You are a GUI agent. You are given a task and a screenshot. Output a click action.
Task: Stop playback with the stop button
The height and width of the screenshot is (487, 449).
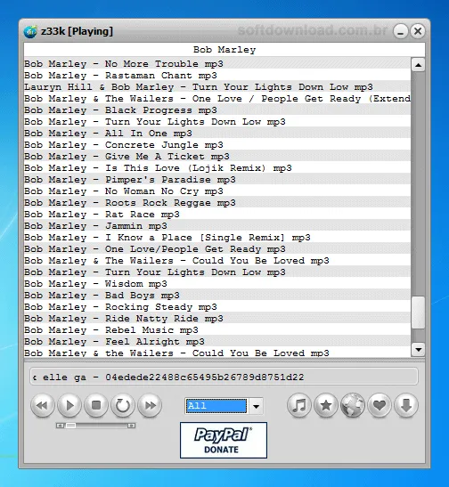[x=96, y=405]
